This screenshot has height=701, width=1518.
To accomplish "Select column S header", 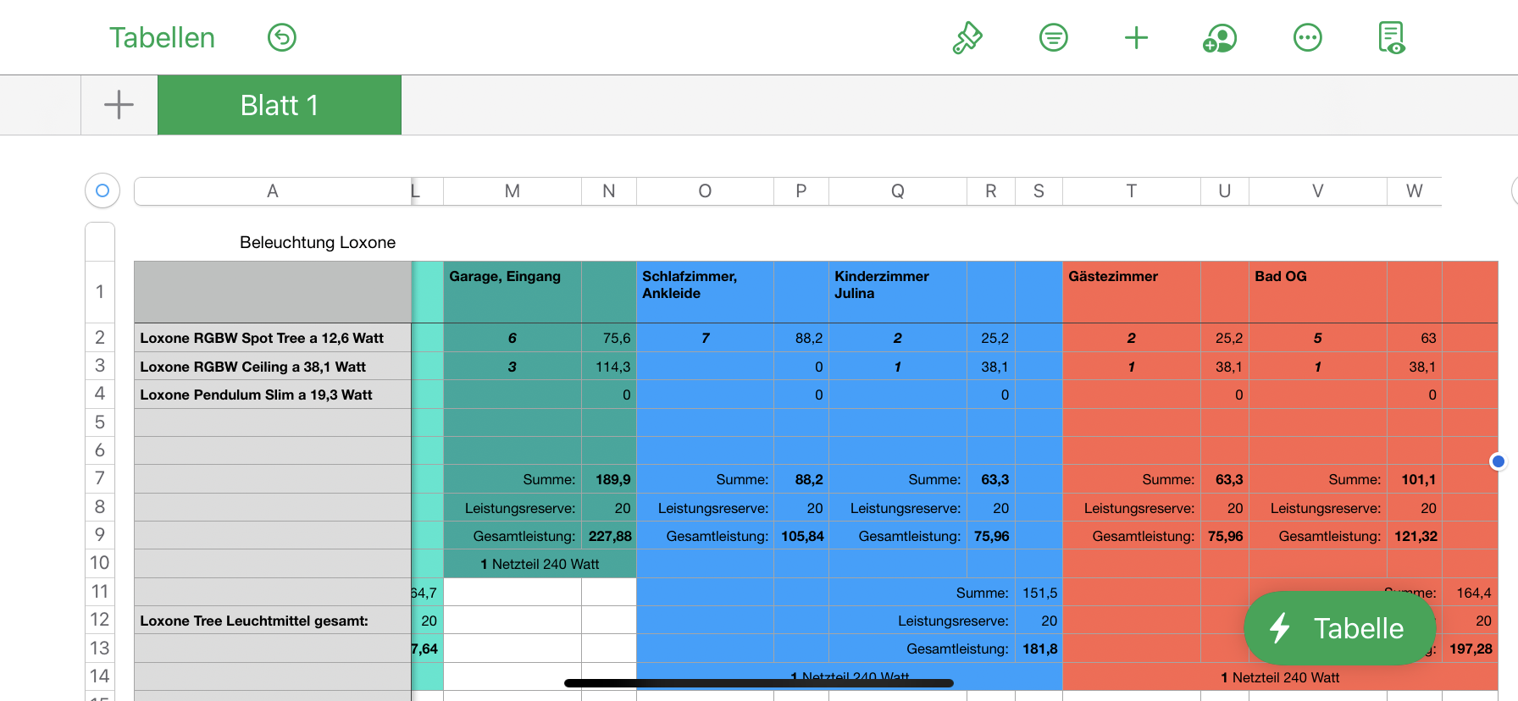I will (x=1039, y=191).
